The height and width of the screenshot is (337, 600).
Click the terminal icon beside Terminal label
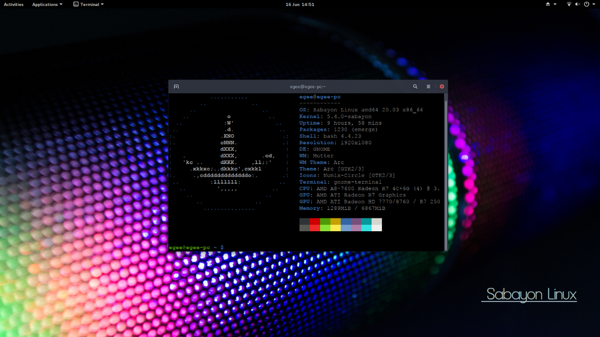(x=75, y=4)
